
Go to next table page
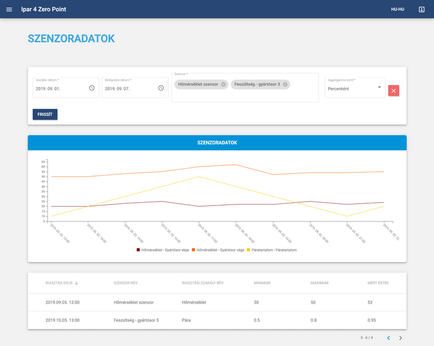pyautogui.click(x=401, y=338)
